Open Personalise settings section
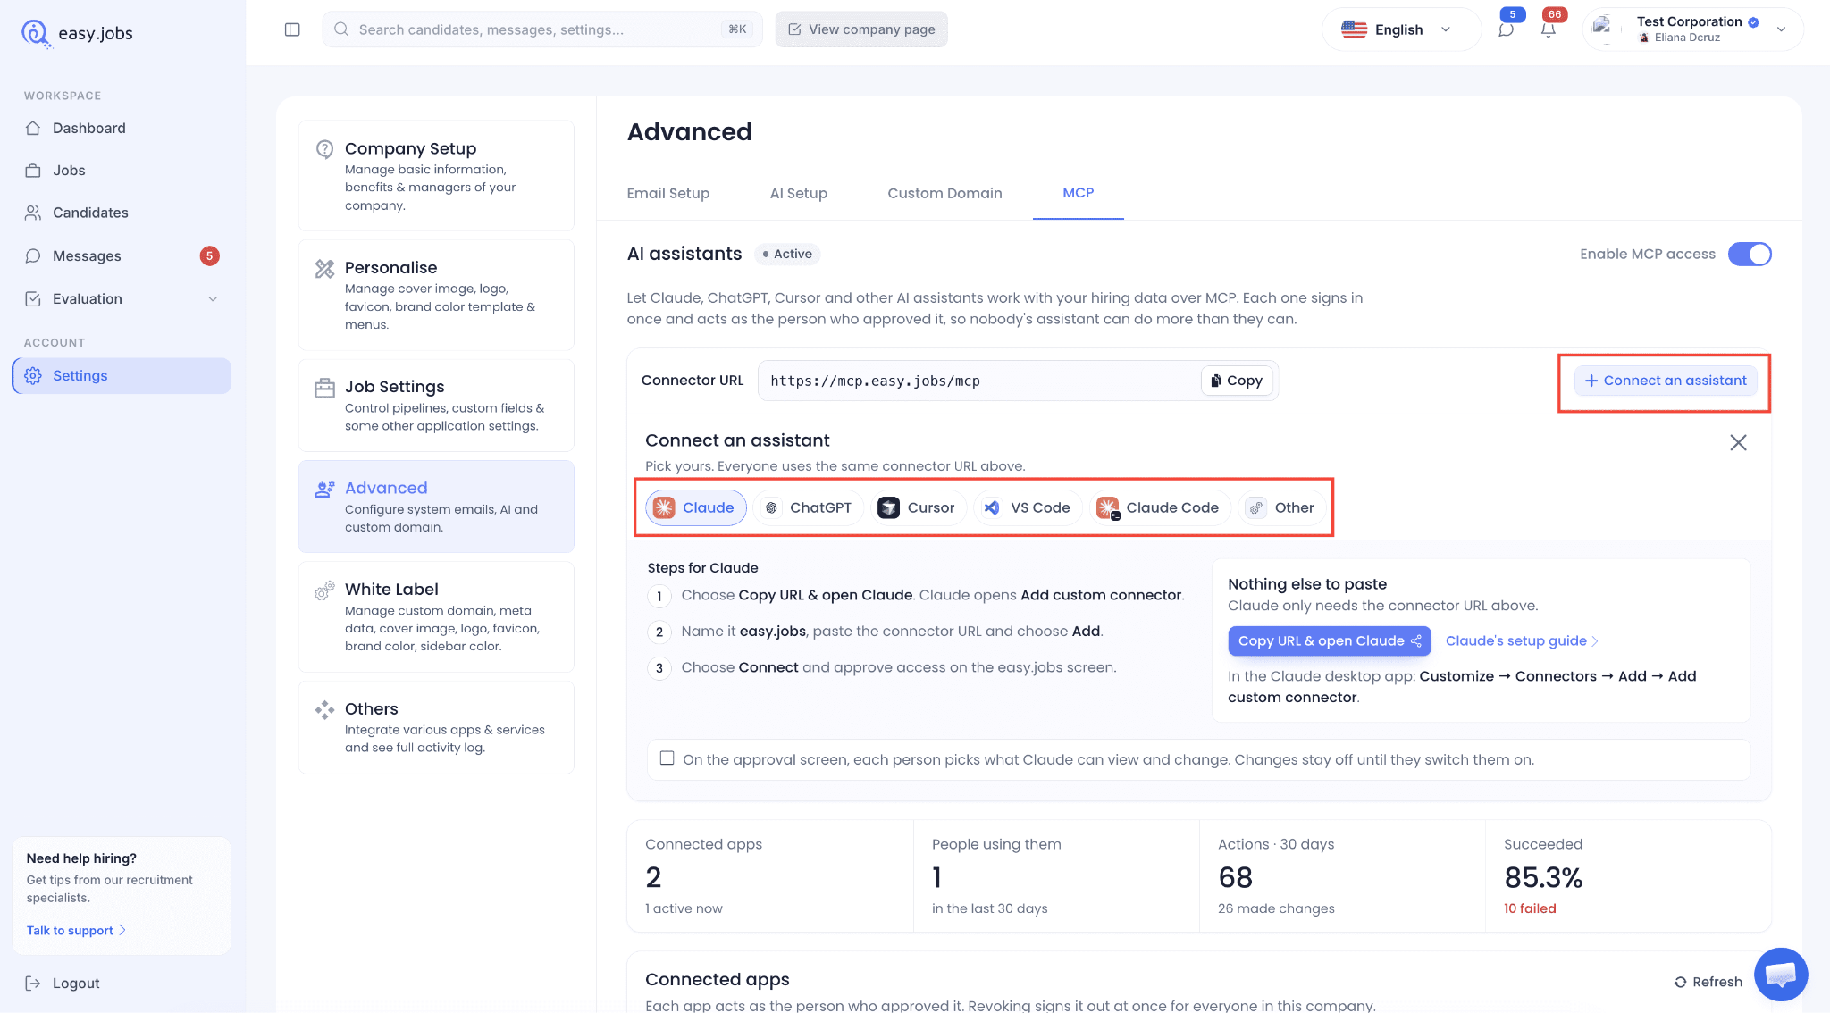This screenshot has width=1830, height=1013. [x=436, y=295]
